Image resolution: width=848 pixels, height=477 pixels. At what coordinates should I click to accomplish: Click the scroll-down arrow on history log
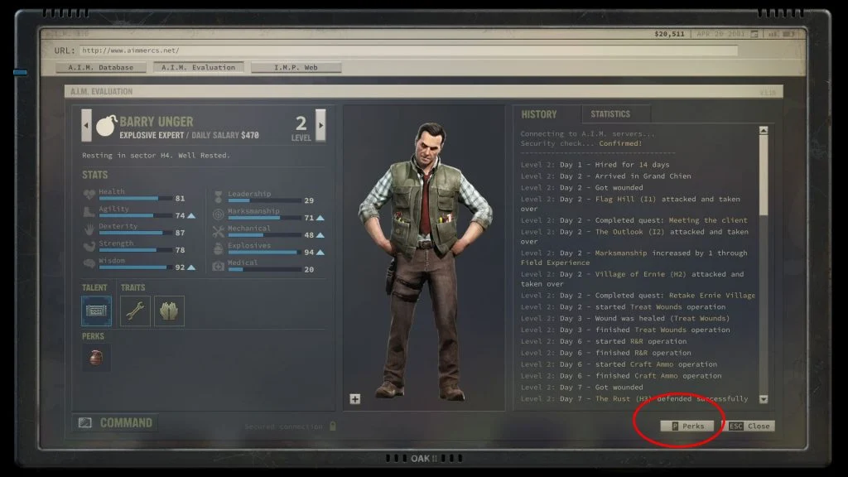[x=763, y=398]
